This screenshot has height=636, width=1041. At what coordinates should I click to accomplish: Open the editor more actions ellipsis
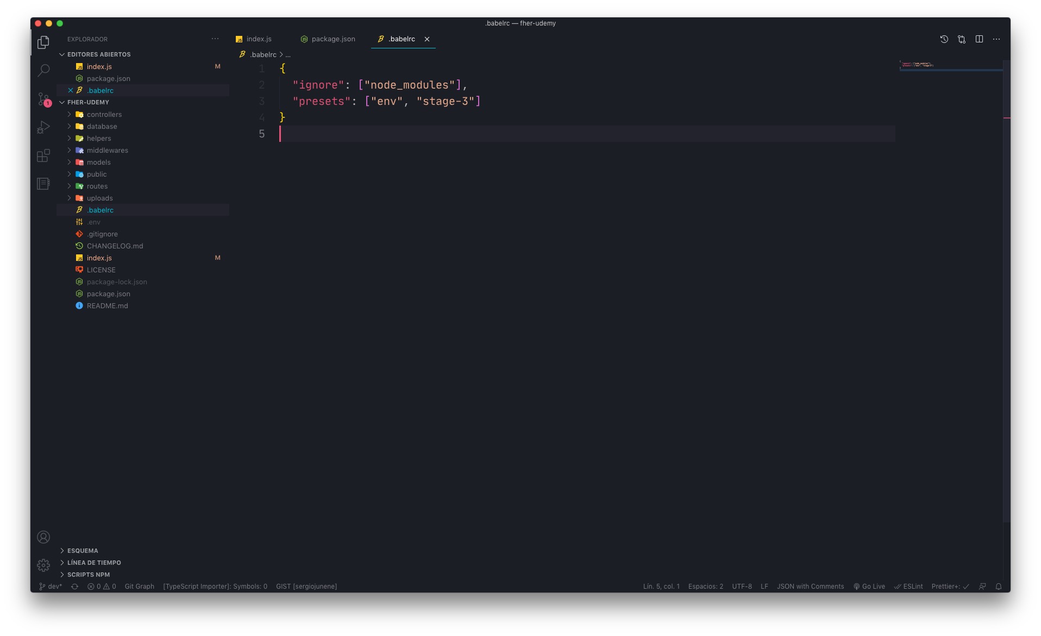tap(996, 39)
